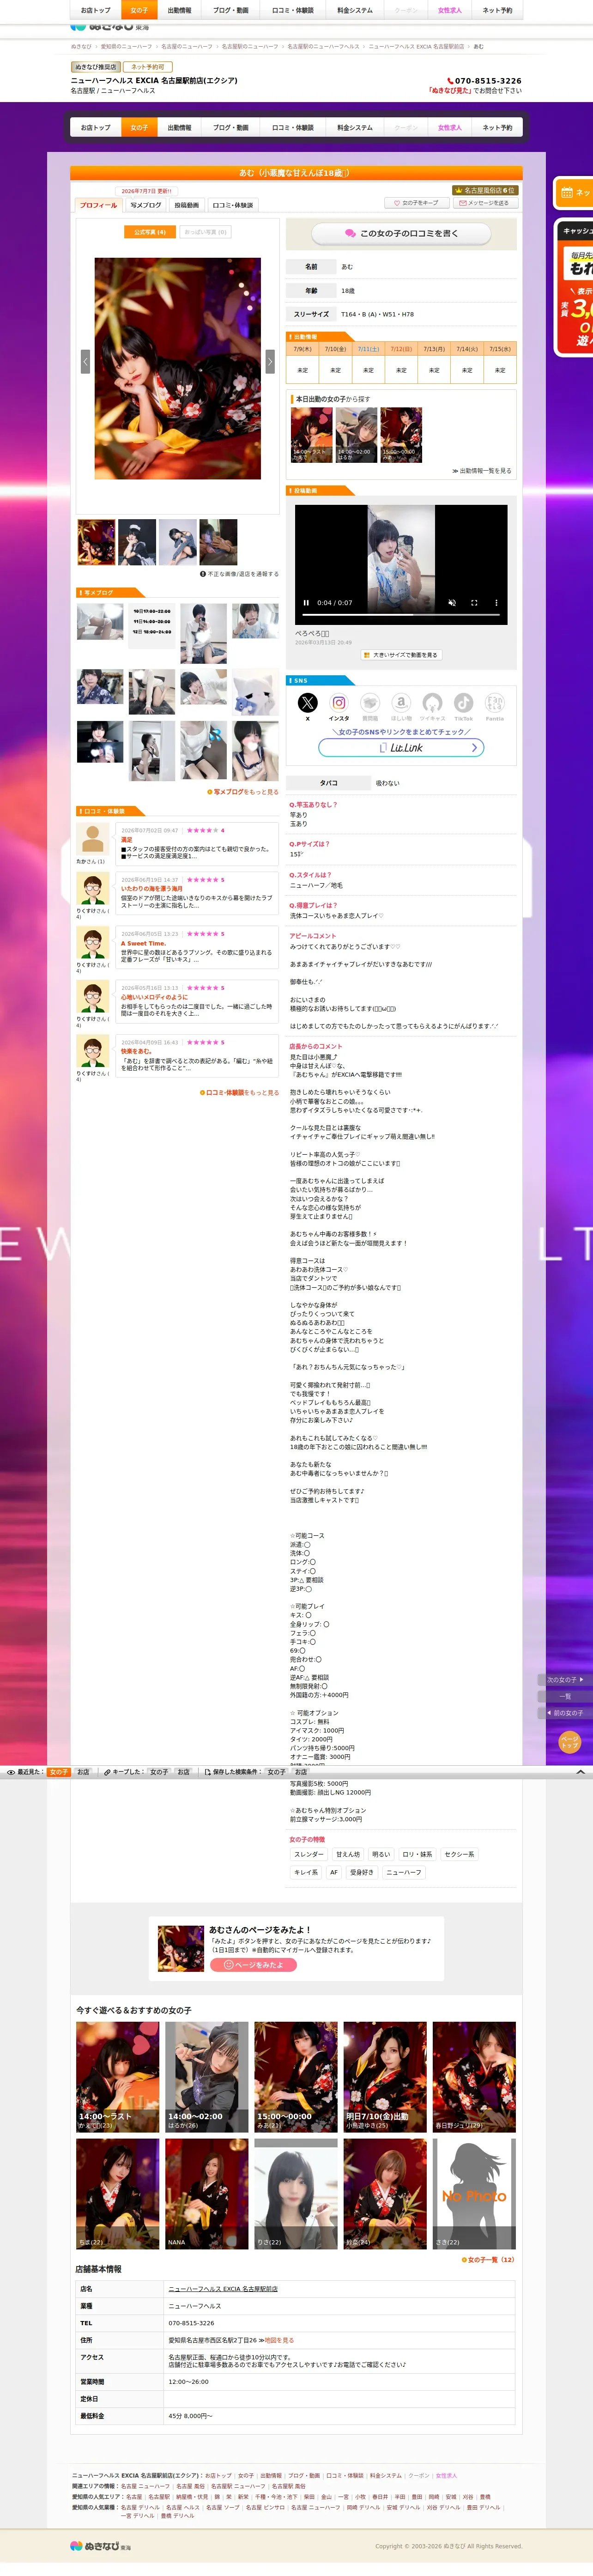Show the previous profile photo with left arrow
This screenshot has height=2576, width=593.
[85, 361]
